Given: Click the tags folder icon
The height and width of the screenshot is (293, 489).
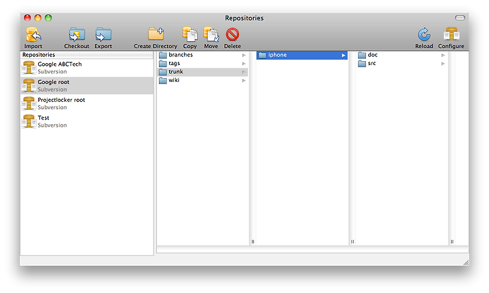Looking at the screenshot, I should click(x=163, y=64).
